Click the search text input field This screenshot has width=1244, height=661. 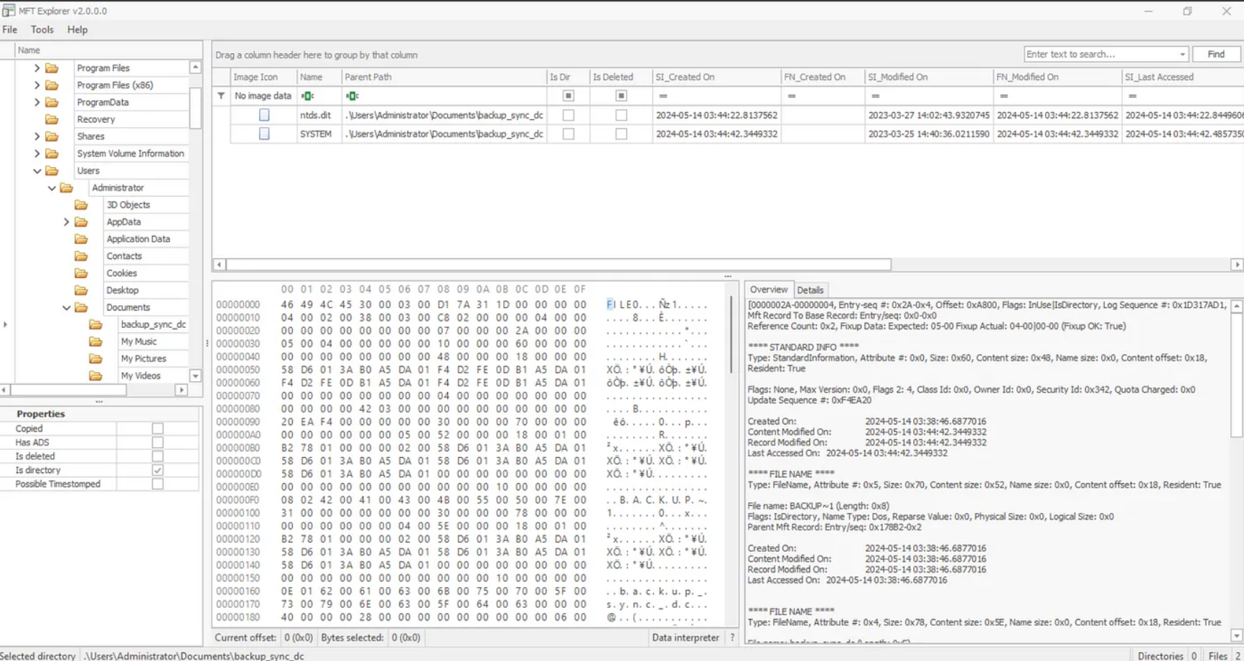1100,55
